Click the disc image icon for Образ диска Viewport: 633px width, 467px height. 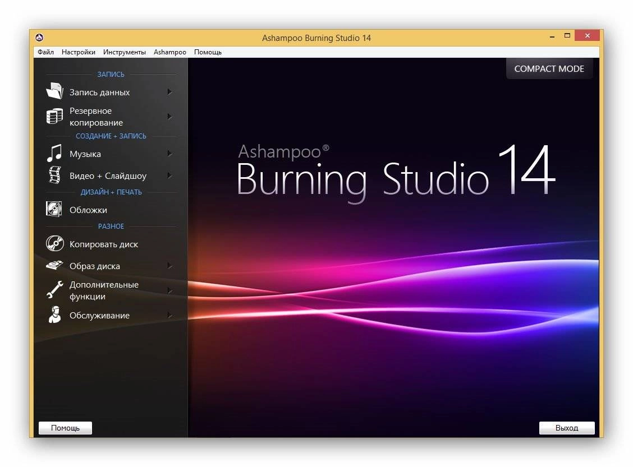(x=54, y=265)
